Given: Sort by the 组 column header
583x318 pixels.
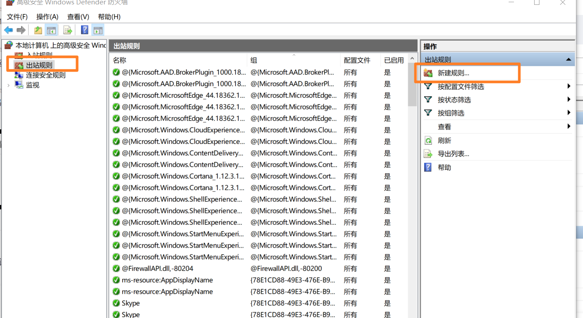Looking at the screenshot, I should tap(293, 60).
